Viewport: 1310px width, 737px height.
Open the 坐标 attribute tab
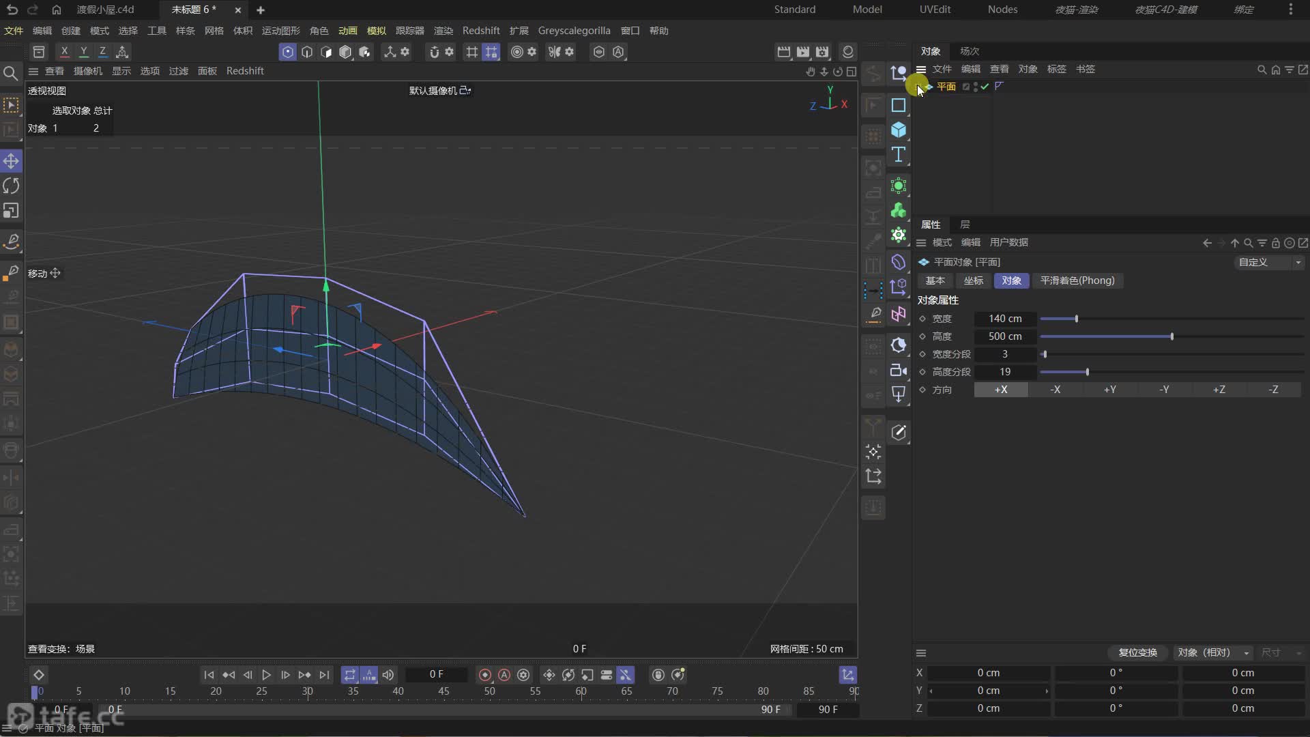[973, 280]
